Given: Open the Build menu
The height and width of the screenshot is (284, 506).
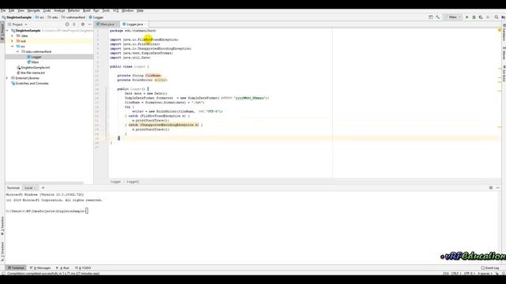Looking at the screenshot, I should pyautogui.click(x=87, y=10).
